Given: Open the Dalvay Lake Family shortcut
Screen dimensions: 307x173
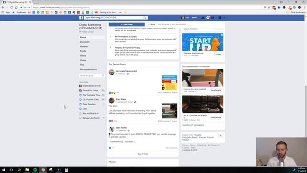Looking at the screenshot, I should coord(91,118).
